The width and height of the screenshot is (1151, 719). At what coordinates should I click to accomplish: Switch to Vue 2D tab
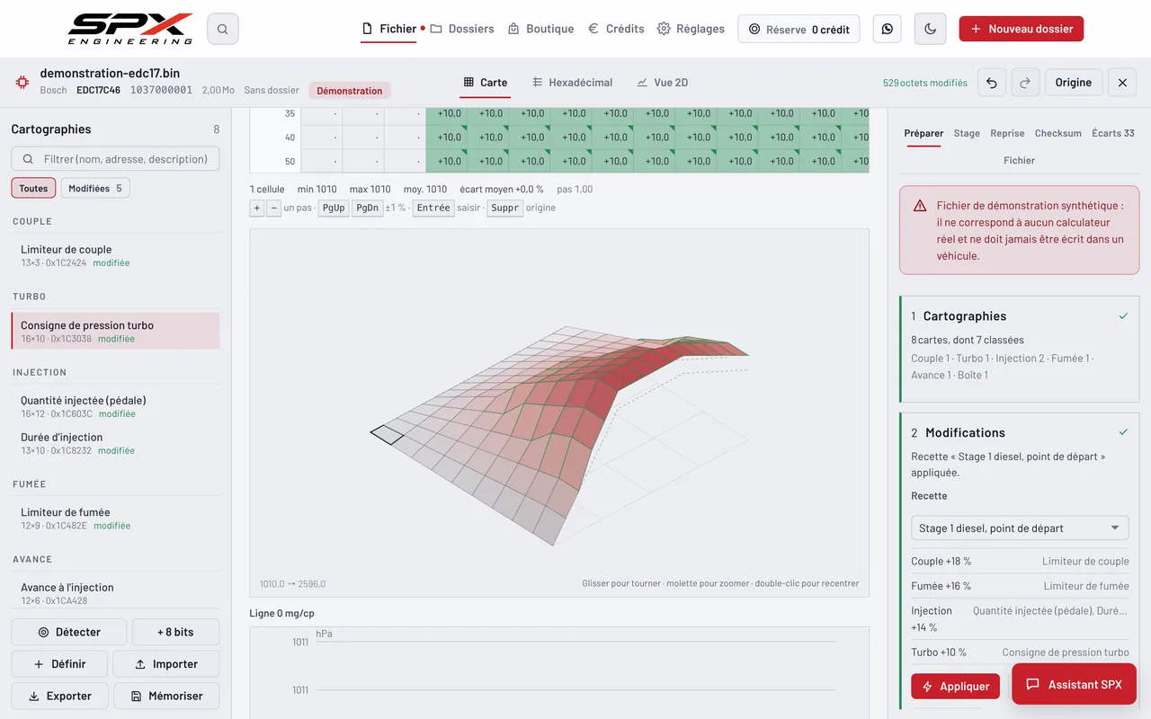tap(663, 83)
